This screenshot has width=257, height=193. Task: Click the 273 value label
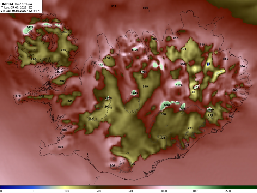click(x=107, y=58)
